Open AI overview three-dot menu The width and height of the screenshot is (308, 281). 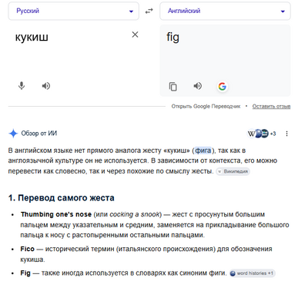pyautogui.click(x=286, y=134)
